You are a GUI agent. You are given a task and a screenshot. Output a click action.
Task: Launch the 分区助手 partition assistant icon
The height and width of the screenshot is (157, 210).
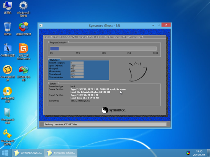(x=24, y=73)
